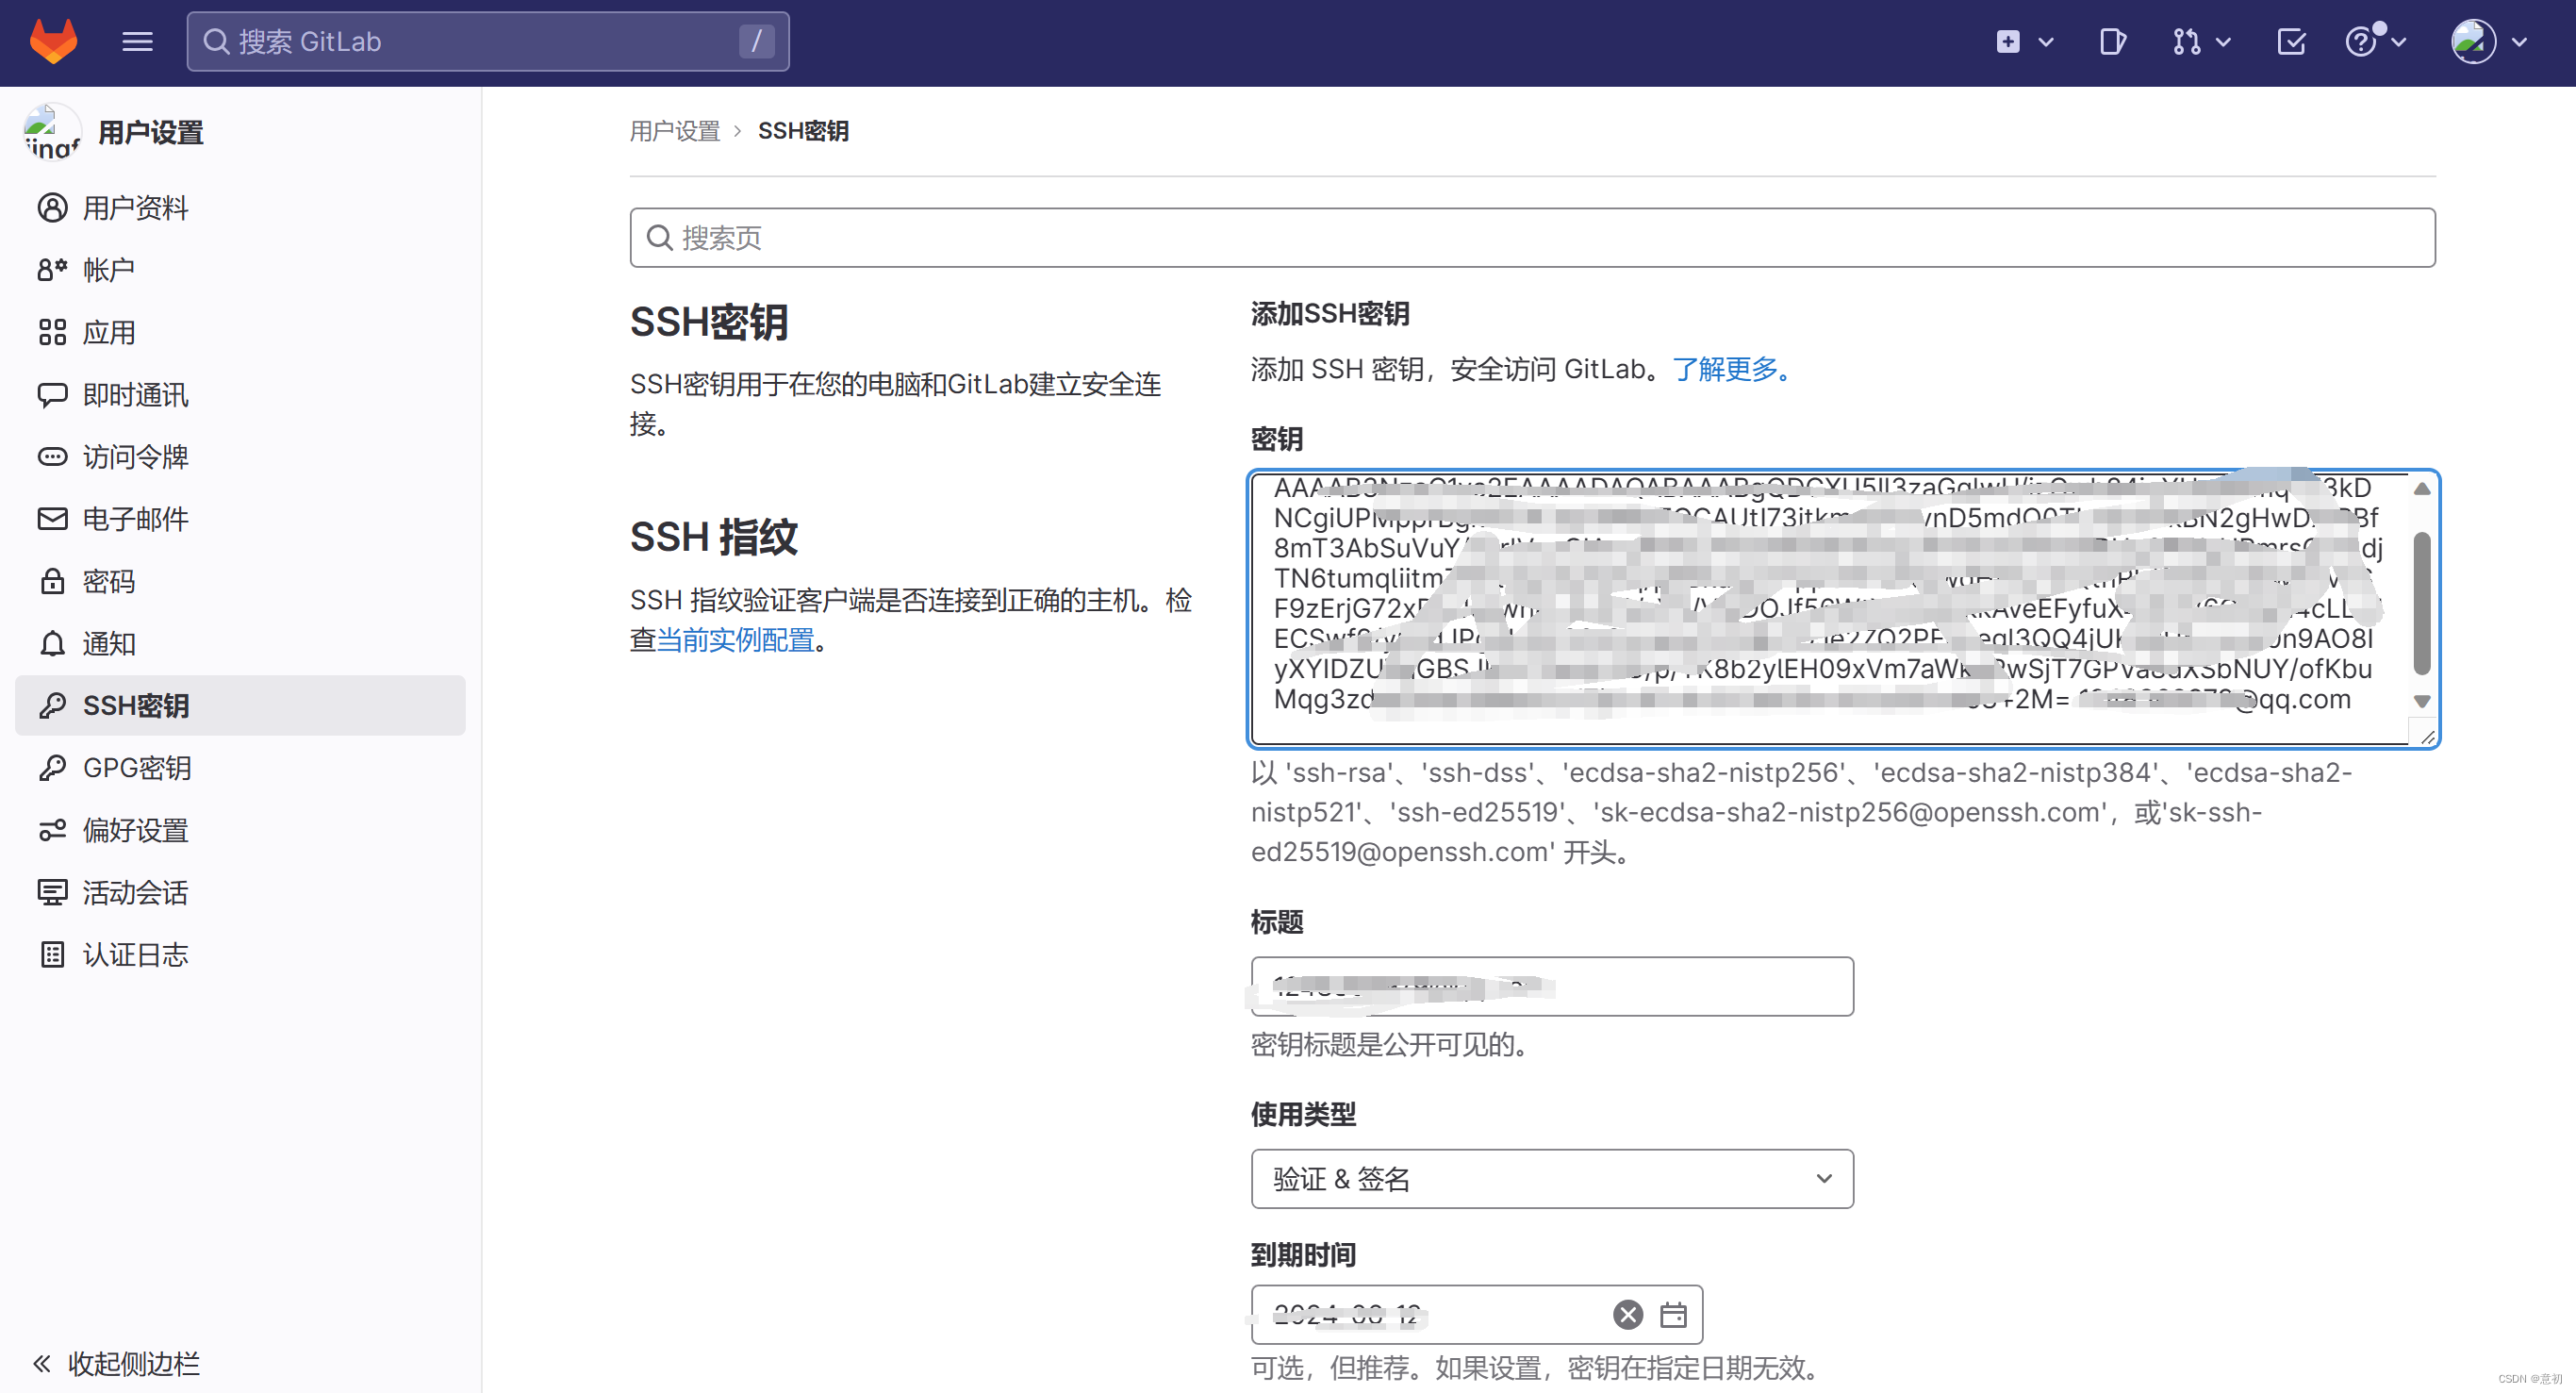Click the active sessions monitor icon
This screenshot has height=1393, width=2576.
[52, 892]
